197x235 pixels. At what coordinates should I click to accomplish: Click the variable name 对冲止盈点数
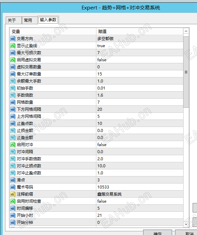click(x=29, y=173)
